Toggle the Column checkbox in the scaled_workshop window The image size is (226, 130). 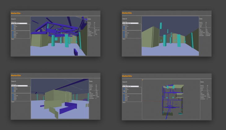point(12,89)
